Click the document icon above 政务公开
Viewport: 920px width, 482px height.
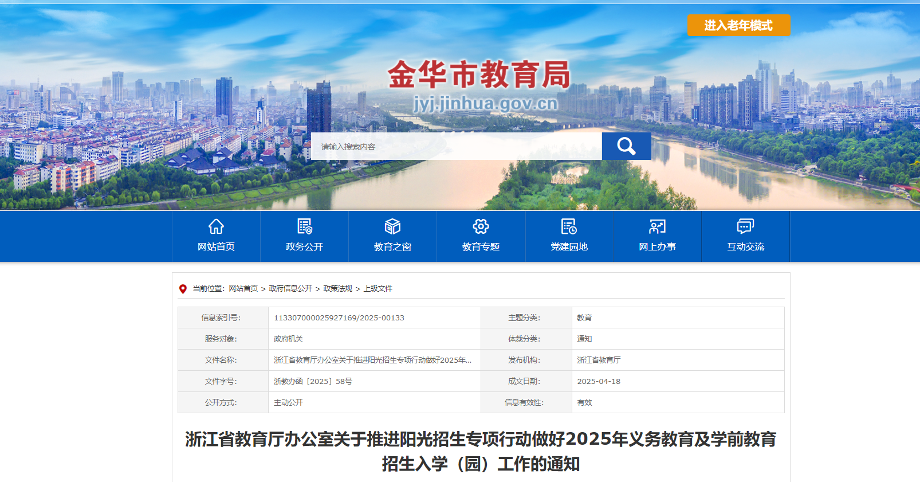click(304, 226)
